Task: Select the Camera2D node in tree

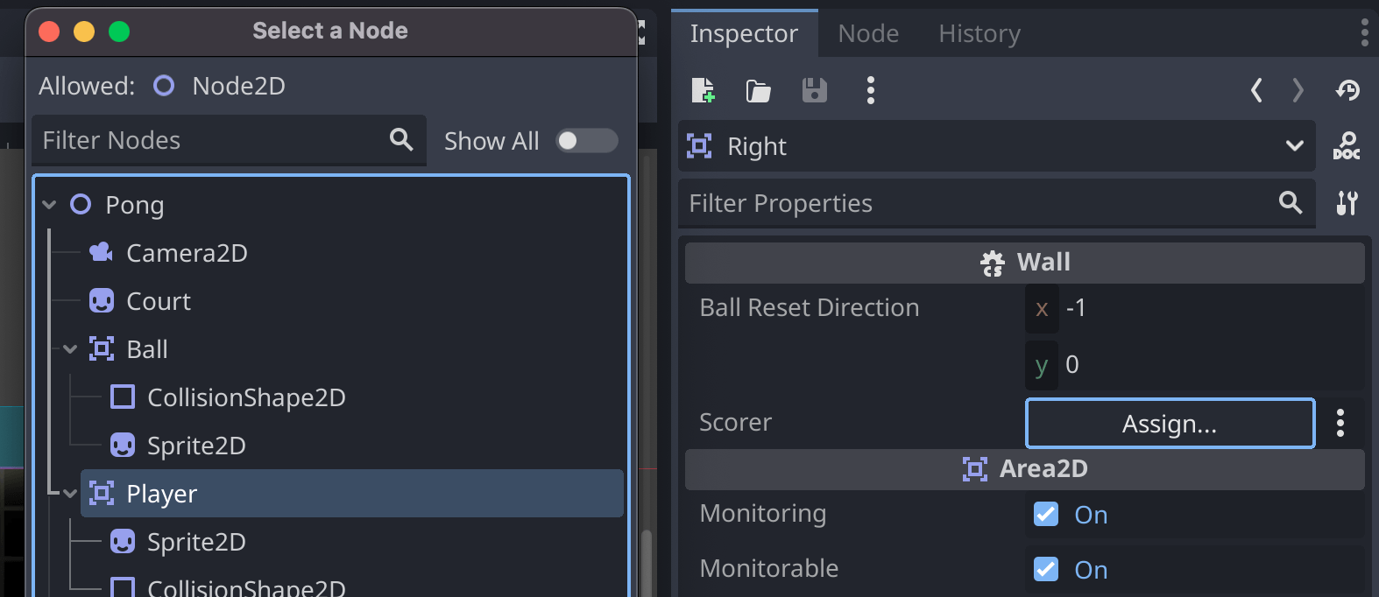Action: (187, 253)
